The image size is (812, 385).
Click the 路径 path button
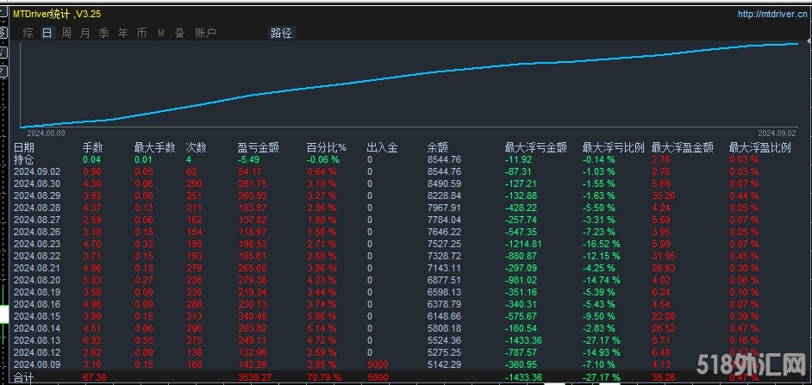pos(281,33)
